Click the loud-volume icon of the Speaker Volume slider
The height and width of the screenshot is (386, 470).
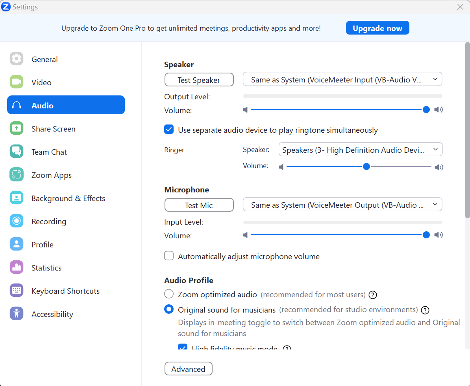click(x=439, y=110)
